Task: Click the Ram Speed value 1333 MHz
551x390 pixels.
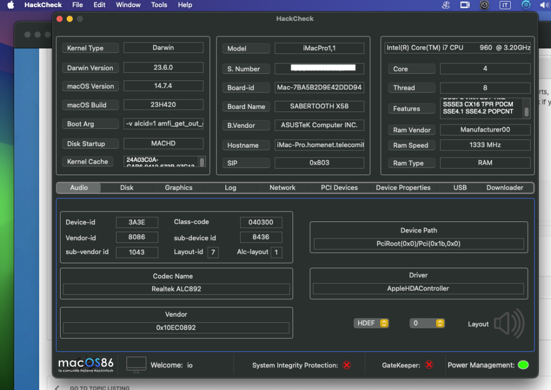Action: 485,145
